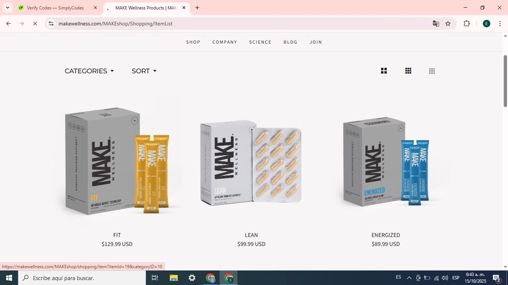Viewport: 508px width, 285px height.
Task: Go forward to the next page
Action: point(22,24)
